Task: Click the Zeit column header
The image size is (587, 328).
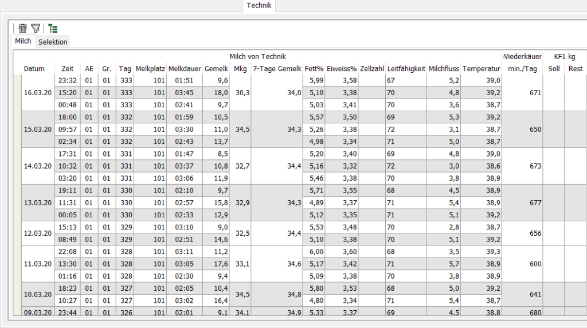Action: (x=68, y=69)
